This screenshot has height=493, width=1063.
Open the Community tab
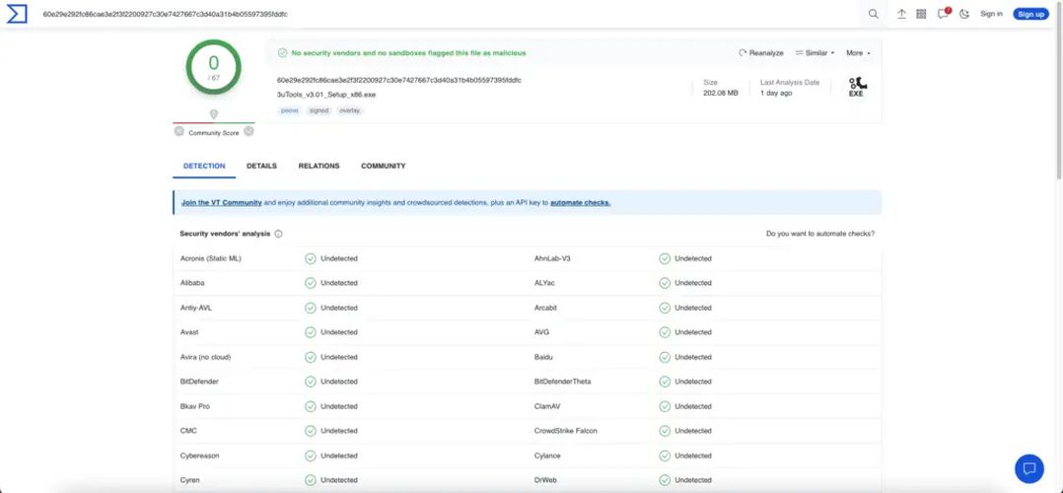[383, 167]
